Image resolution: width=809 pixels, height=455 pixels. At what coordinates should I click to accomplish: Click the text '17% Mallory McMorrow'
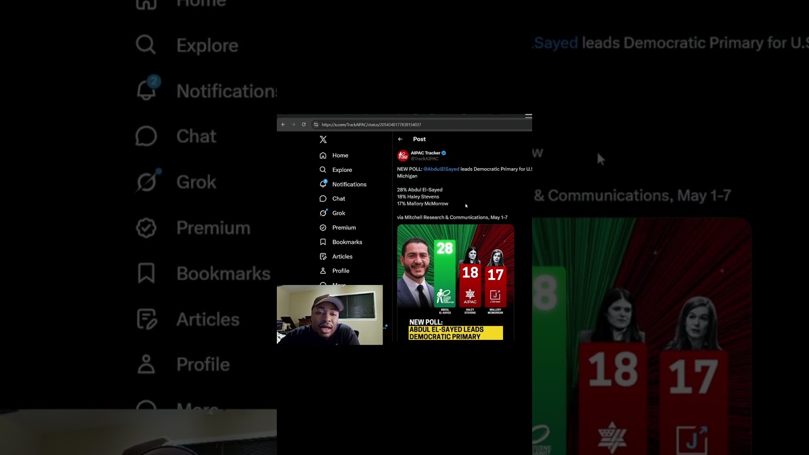coord(422,203)
